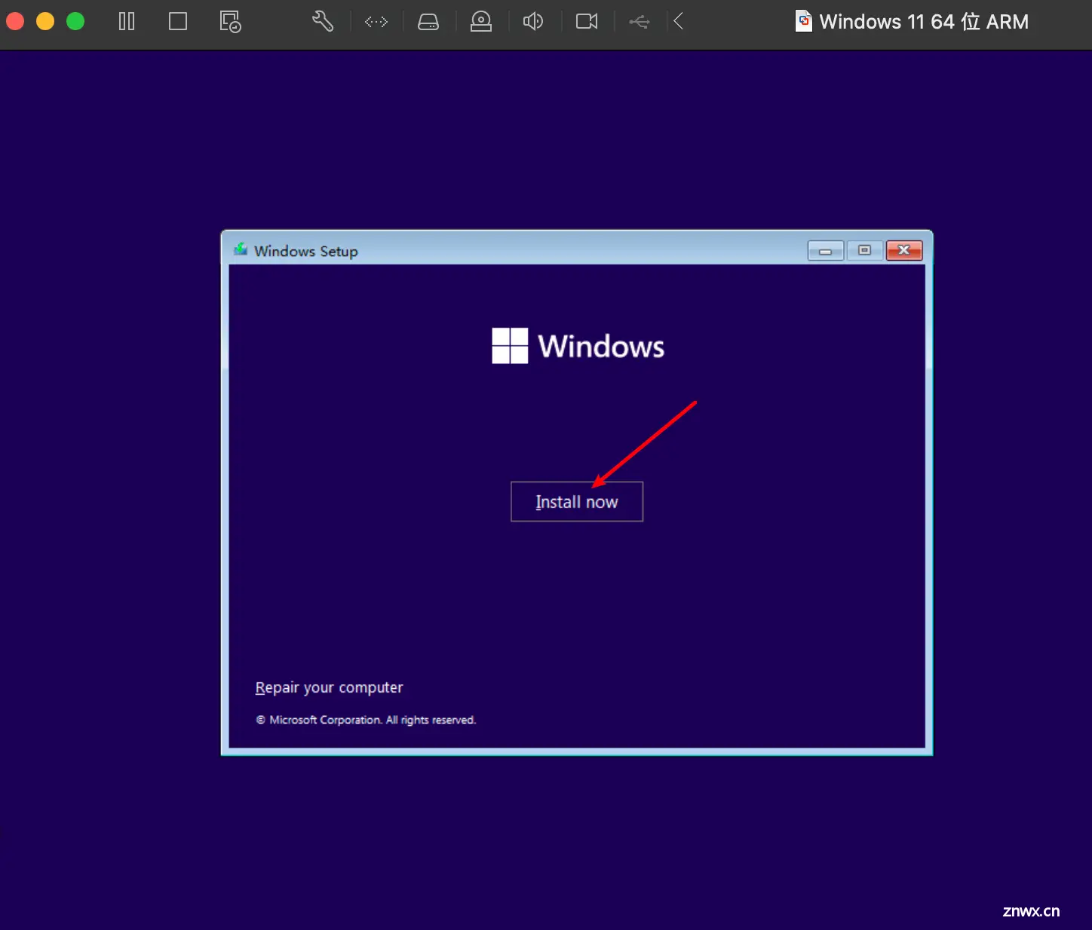This screenshot has width=1092, height=930.
Task: Open virtual machine settings wrench
Action: click(323, 21)
